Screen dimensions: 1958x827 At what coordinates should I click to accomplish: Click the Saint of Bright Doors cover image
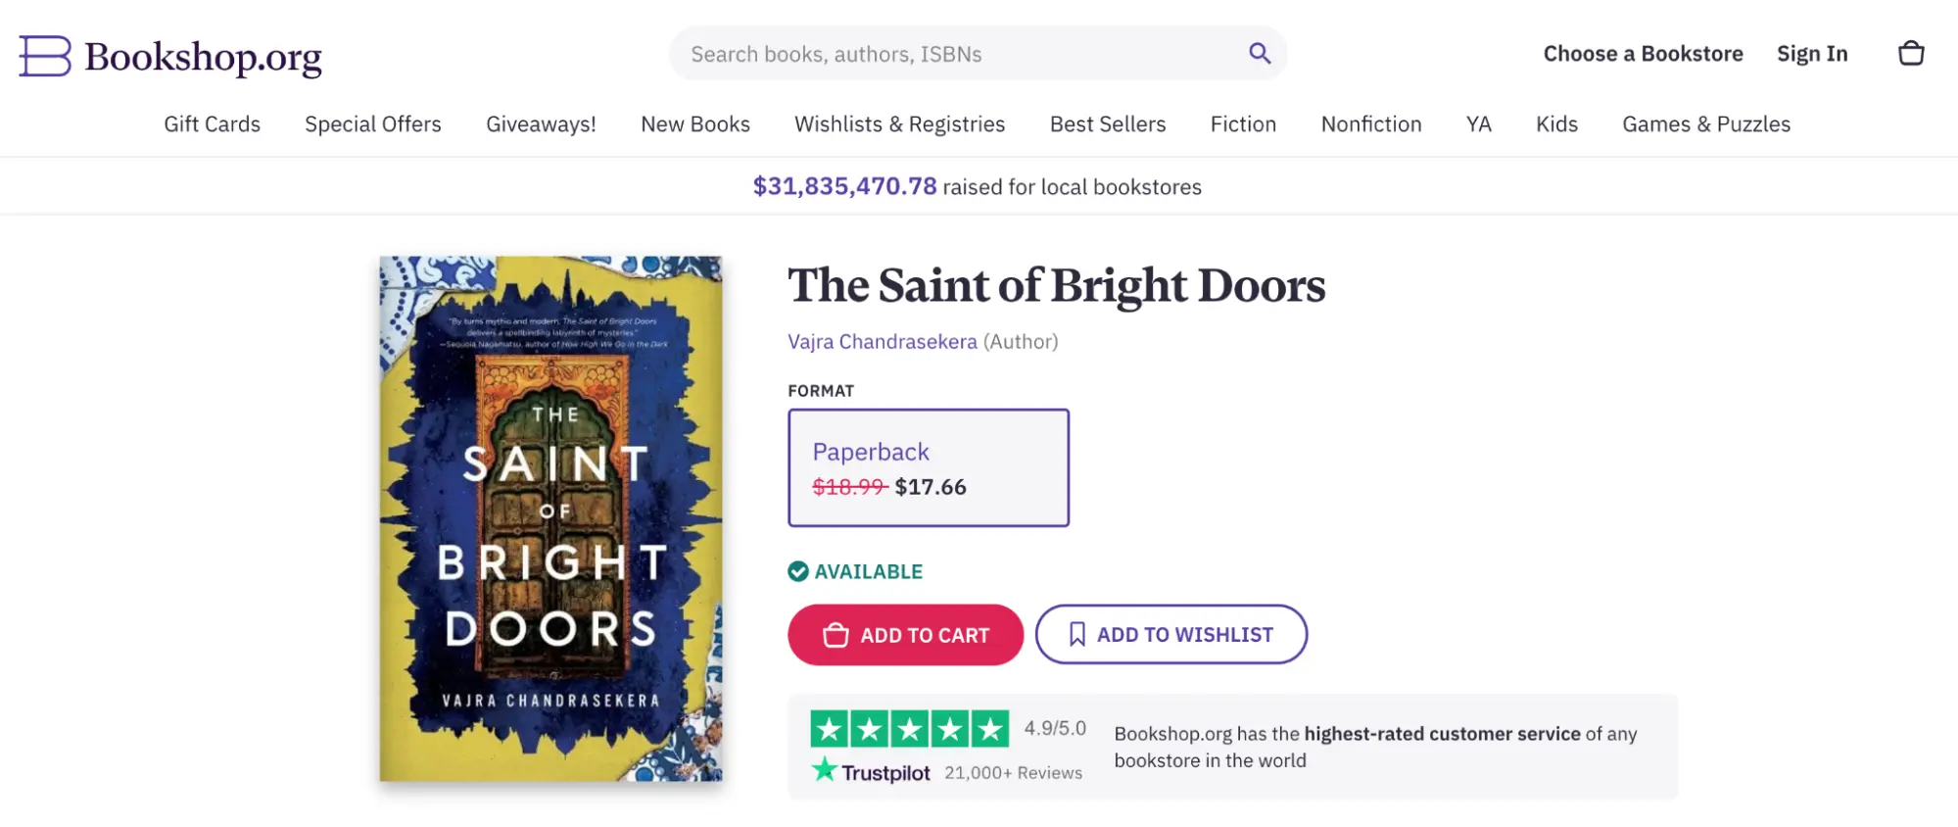[x=551, y=519]
